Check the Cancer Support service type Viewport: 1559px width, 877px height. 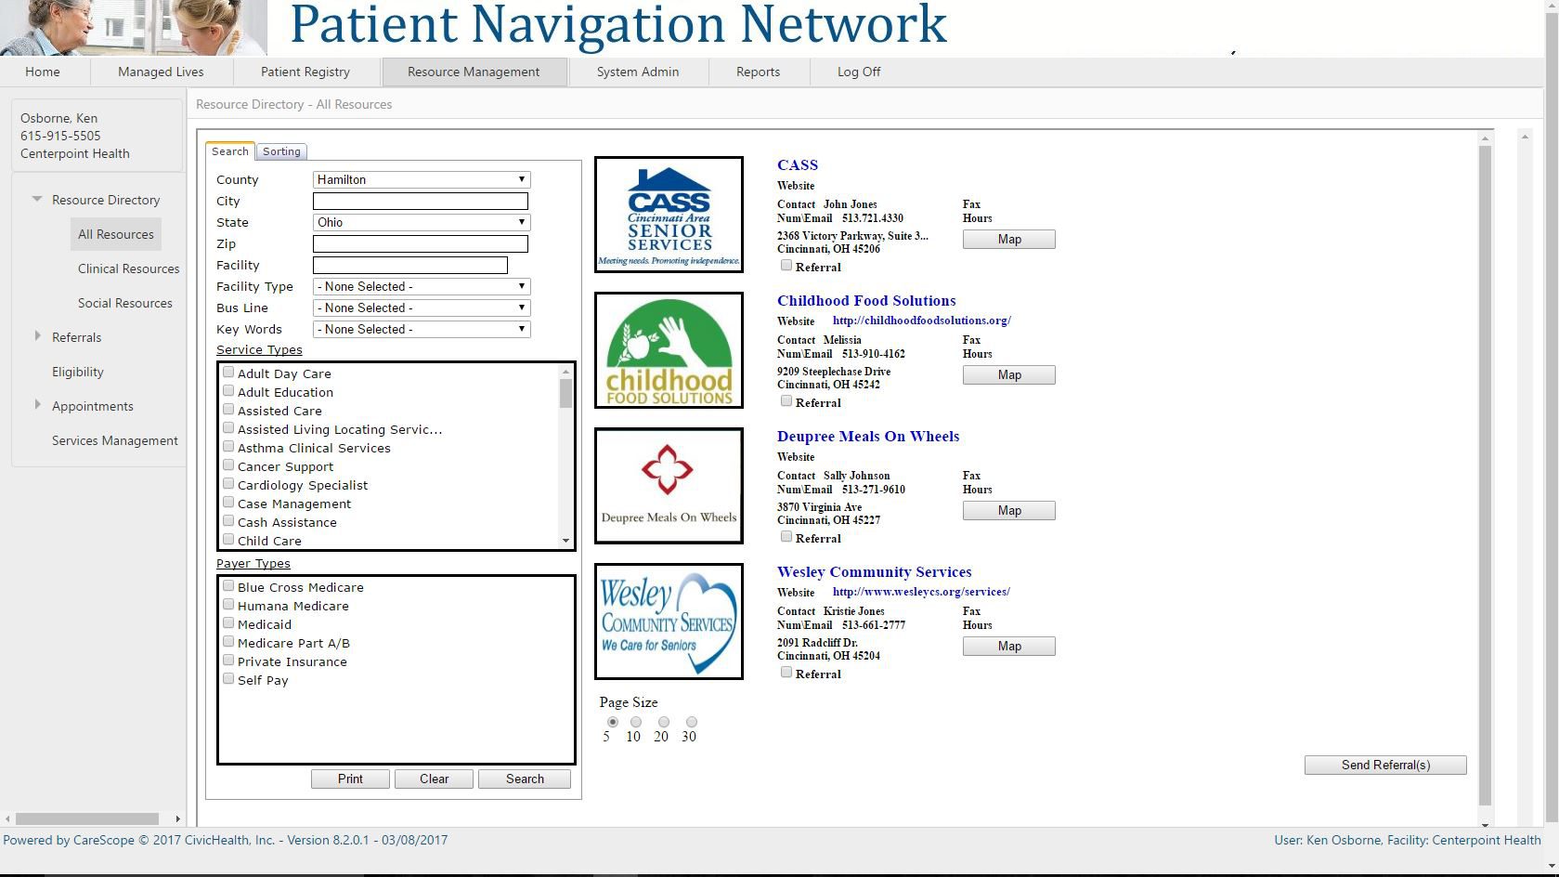[x=228, y=465]
